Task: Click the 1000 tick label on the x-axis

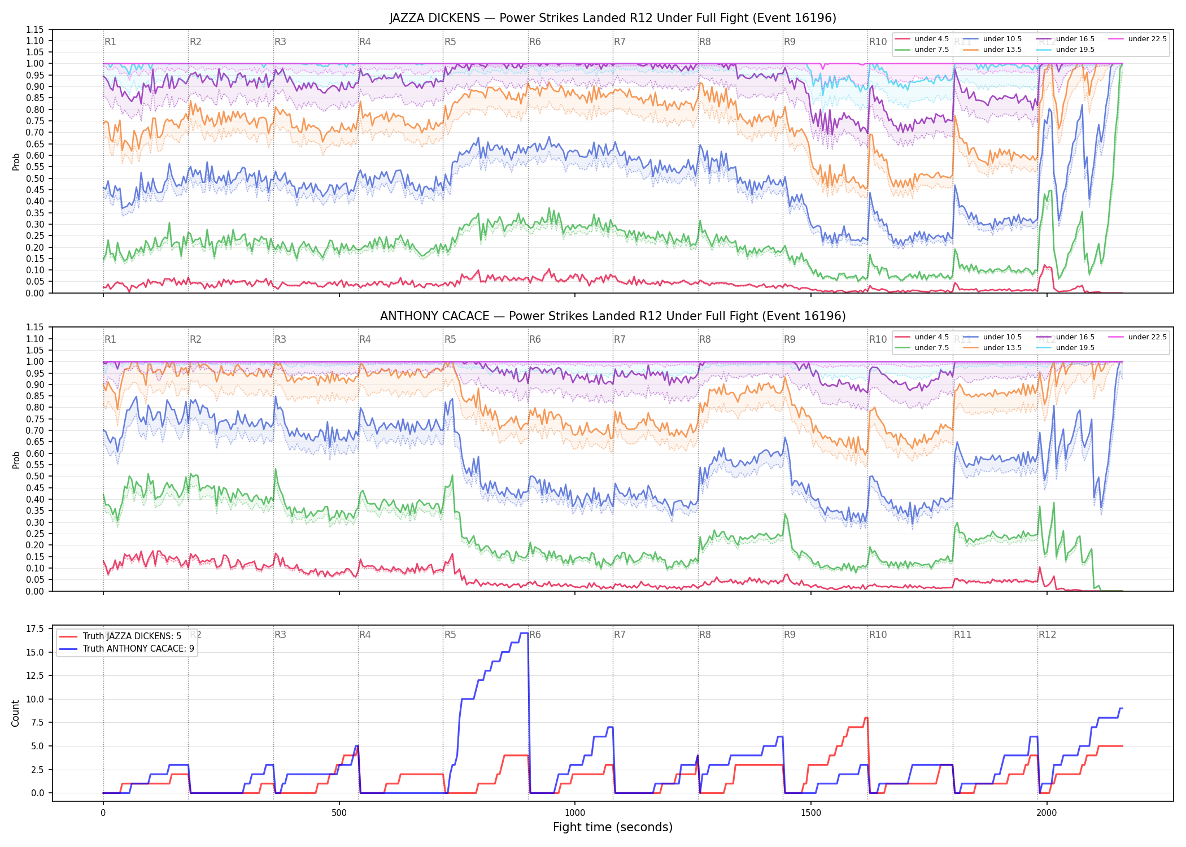Action: pos(575,813)
